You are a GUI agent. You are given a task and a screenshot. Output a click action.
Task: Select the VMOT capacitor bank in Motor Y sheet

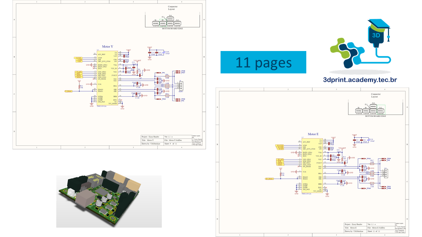point(159,54)
